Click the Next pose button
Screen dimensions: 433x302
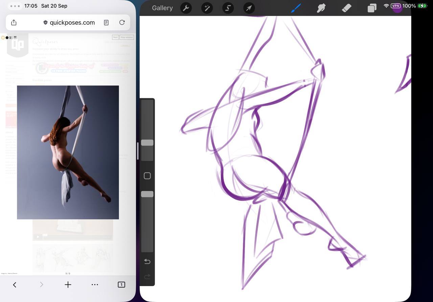point(115,37)
